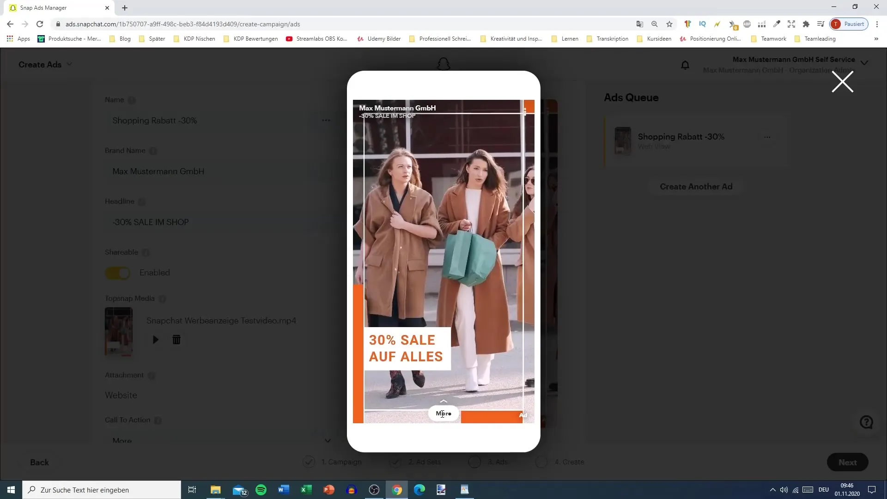Open the Windows Start menu
The width and height of the screenshot is (887, 499).
pos(11,490)
